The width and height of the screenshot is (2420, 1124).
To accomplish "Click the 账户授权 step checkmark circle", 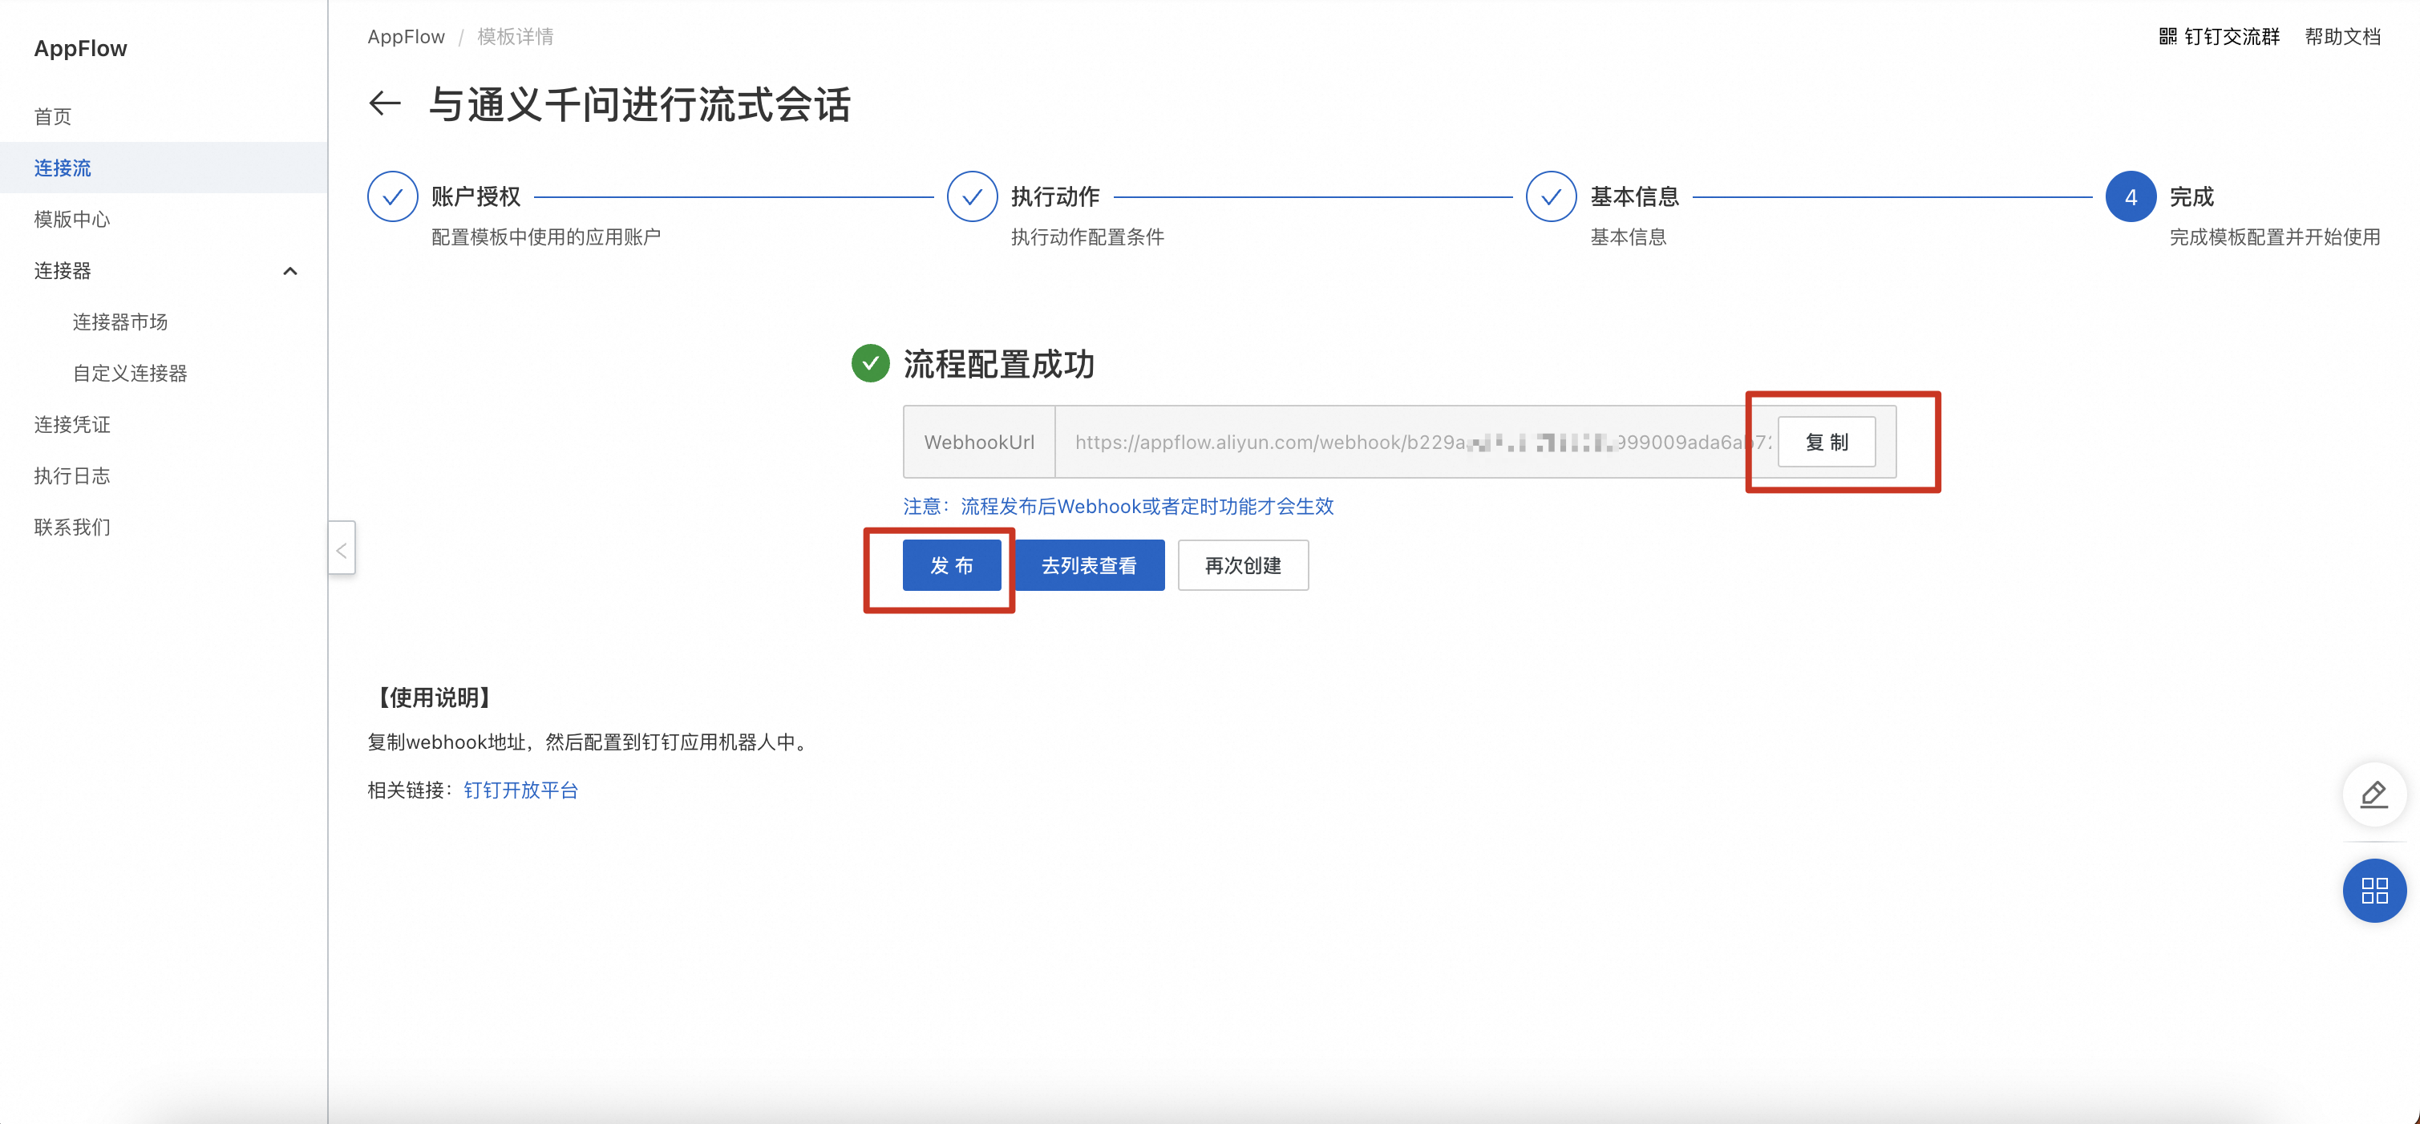I will coord(393,197).
